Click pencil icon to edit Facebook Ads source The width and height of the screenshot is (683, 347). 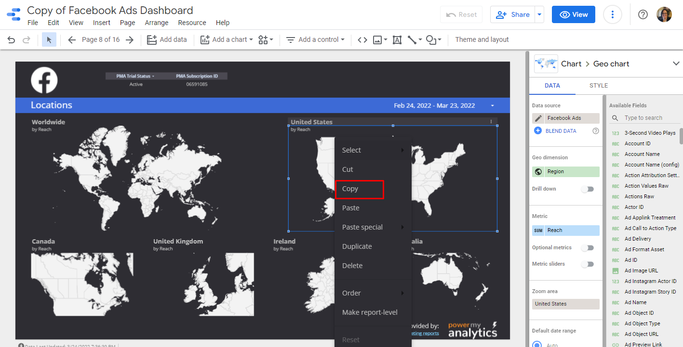click(x=538, y=118)
